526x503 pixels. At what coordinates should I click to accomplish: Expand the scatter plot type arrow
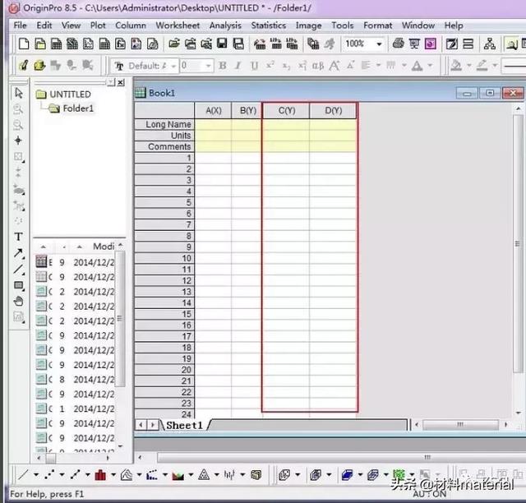click(62, 474)
